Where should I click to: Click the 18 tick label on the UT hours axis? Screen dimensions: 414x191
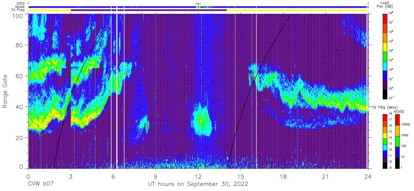283,177
